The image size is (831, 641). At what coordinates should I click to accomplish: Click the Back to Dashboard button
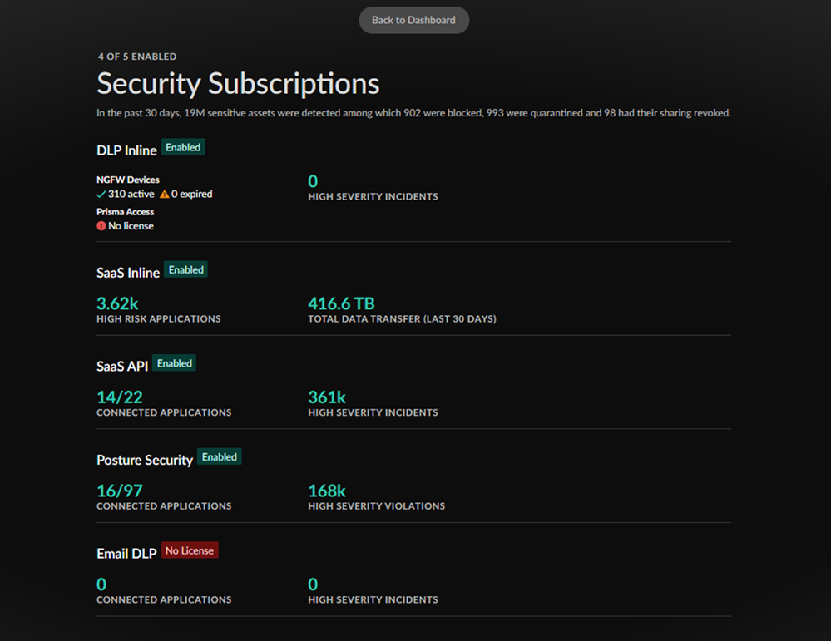point(413,20)
